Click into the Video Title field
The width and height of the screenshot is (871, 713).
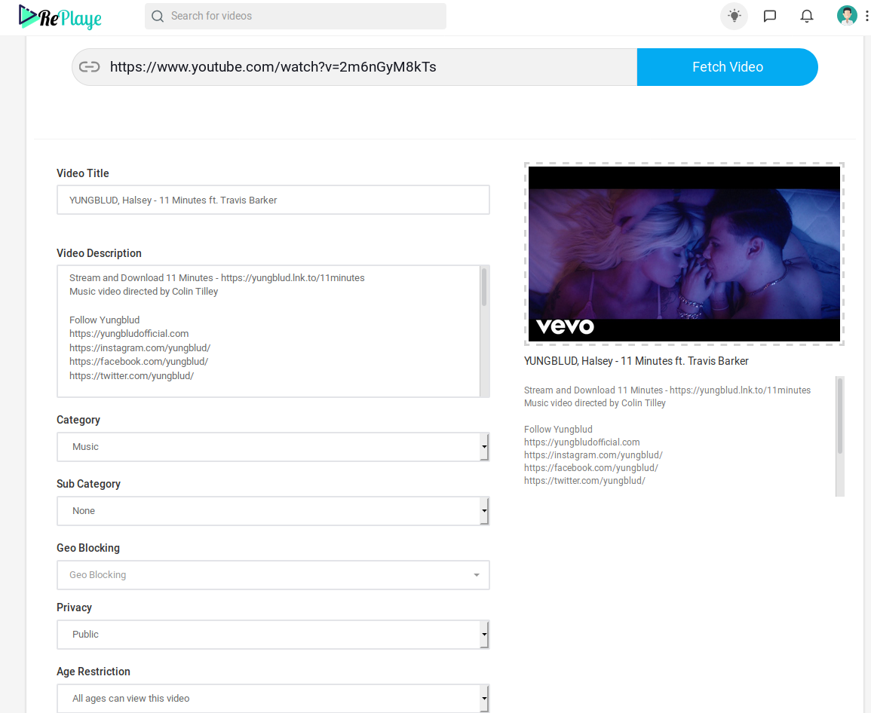point(273,200)
